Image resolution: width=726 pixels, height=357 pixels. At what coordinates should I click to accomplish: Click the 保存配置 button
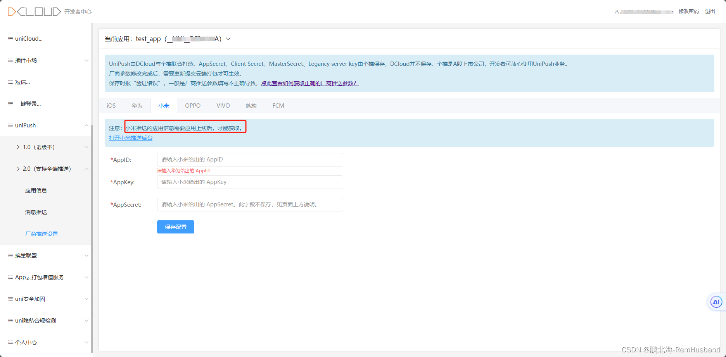pyautogui.click(x=175, y=227)
